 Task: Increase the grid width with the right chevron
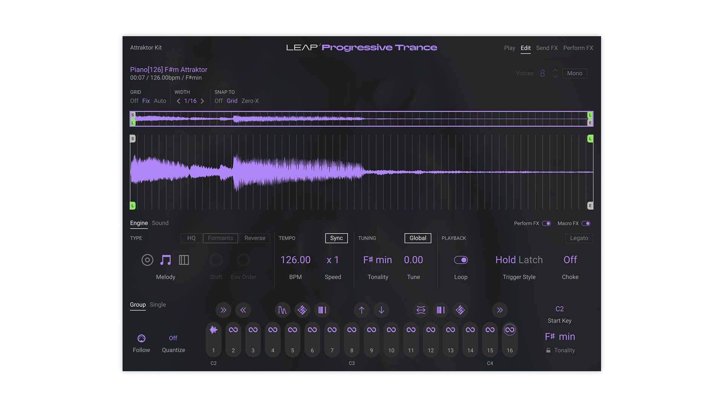pyautogui.click(x=202, y=101)
